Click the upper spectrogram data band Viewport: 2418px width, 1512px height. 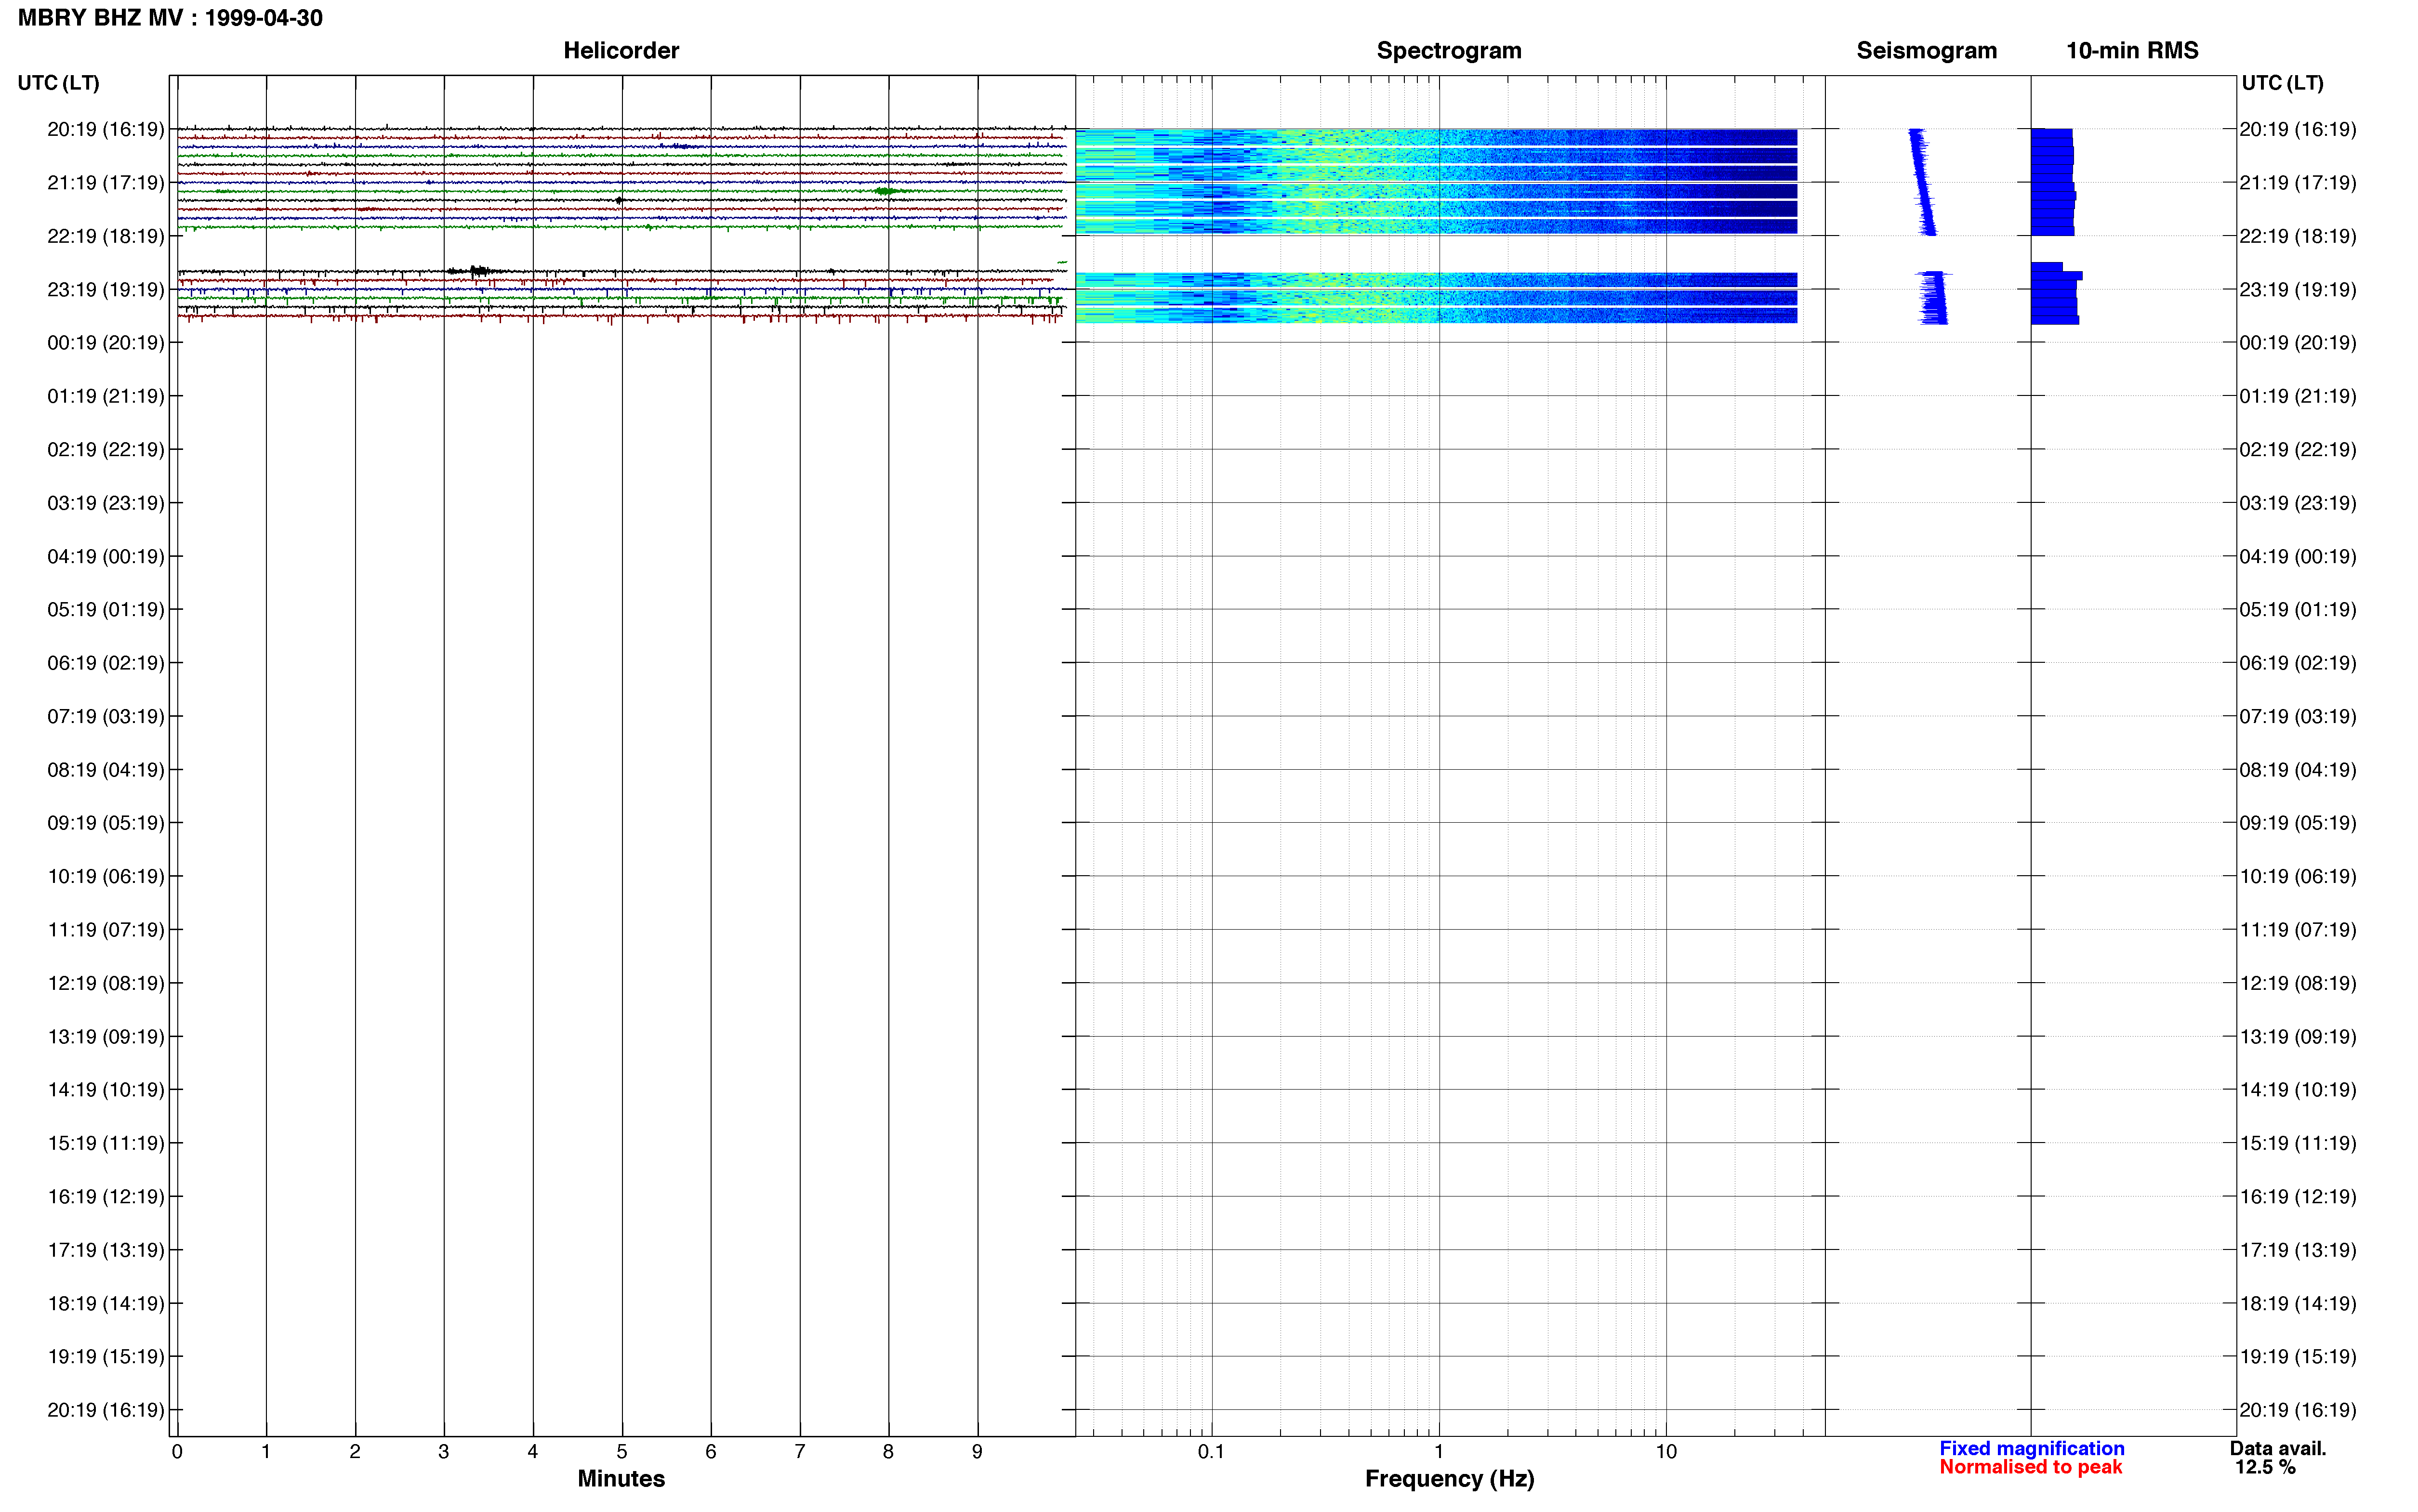(x=1436, y=182)
